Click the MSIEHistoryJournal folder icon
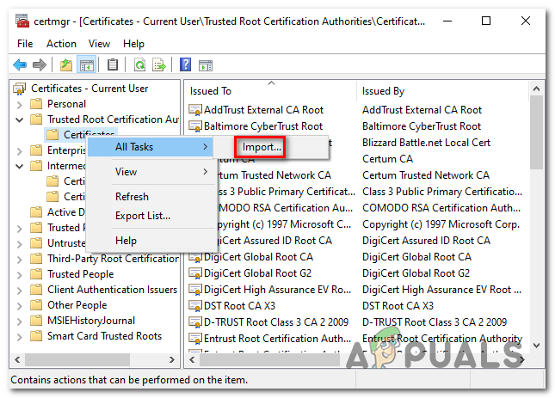This screenshot has width=555, height=398. pos(36,321)
